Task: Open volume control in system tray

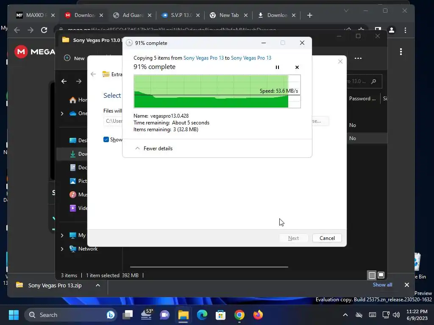Action: point(396,315)
